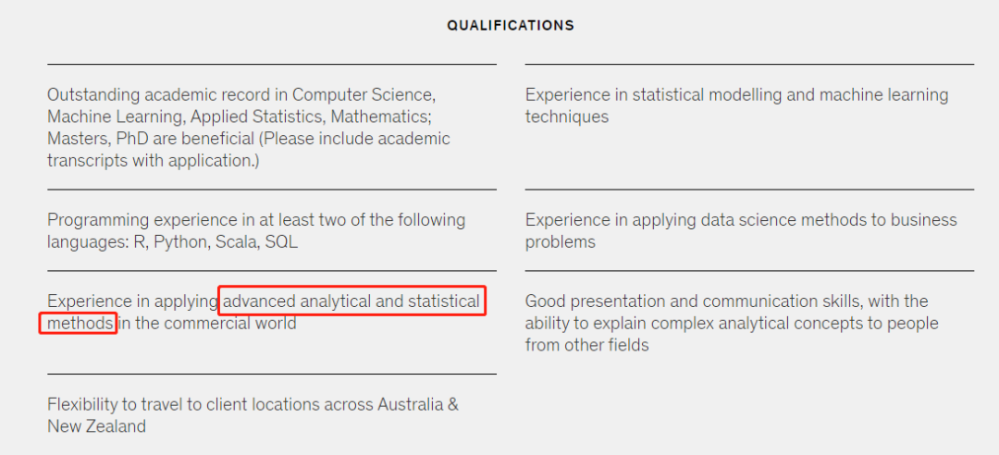Click 'Experience in applying' in the third left item
Viewport: 999px width, 455px height.
click(132, 301)
